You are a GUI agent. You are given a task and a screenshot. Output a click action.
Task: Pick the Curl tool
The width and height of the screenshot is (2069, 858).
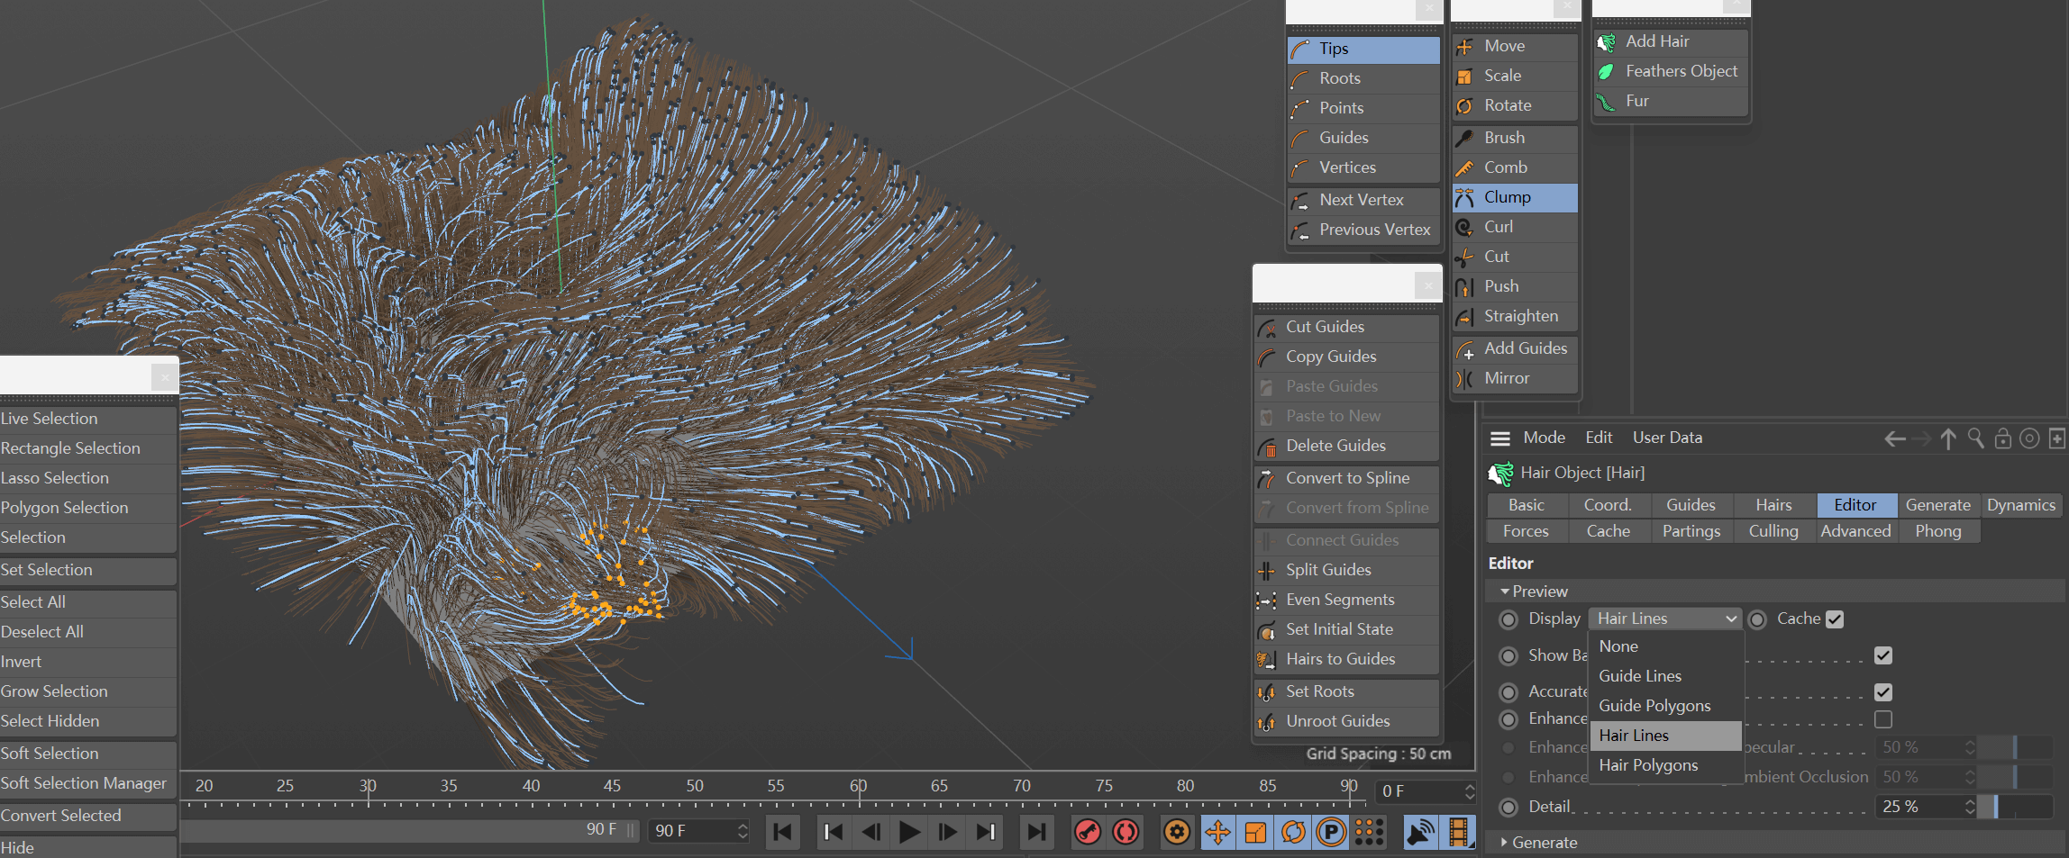tap(1515, 227)
